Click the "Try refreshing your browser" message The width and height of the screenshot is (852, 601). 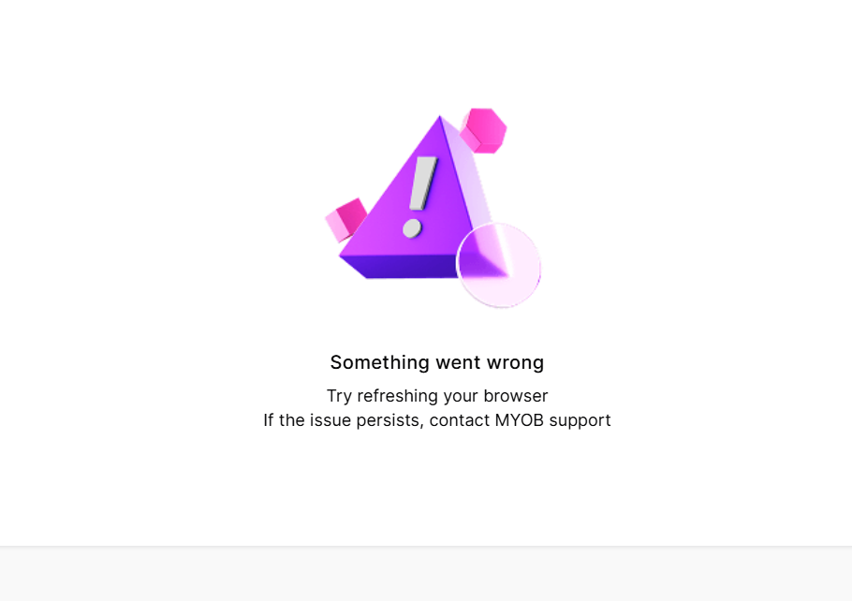click(x=437, y=396)
